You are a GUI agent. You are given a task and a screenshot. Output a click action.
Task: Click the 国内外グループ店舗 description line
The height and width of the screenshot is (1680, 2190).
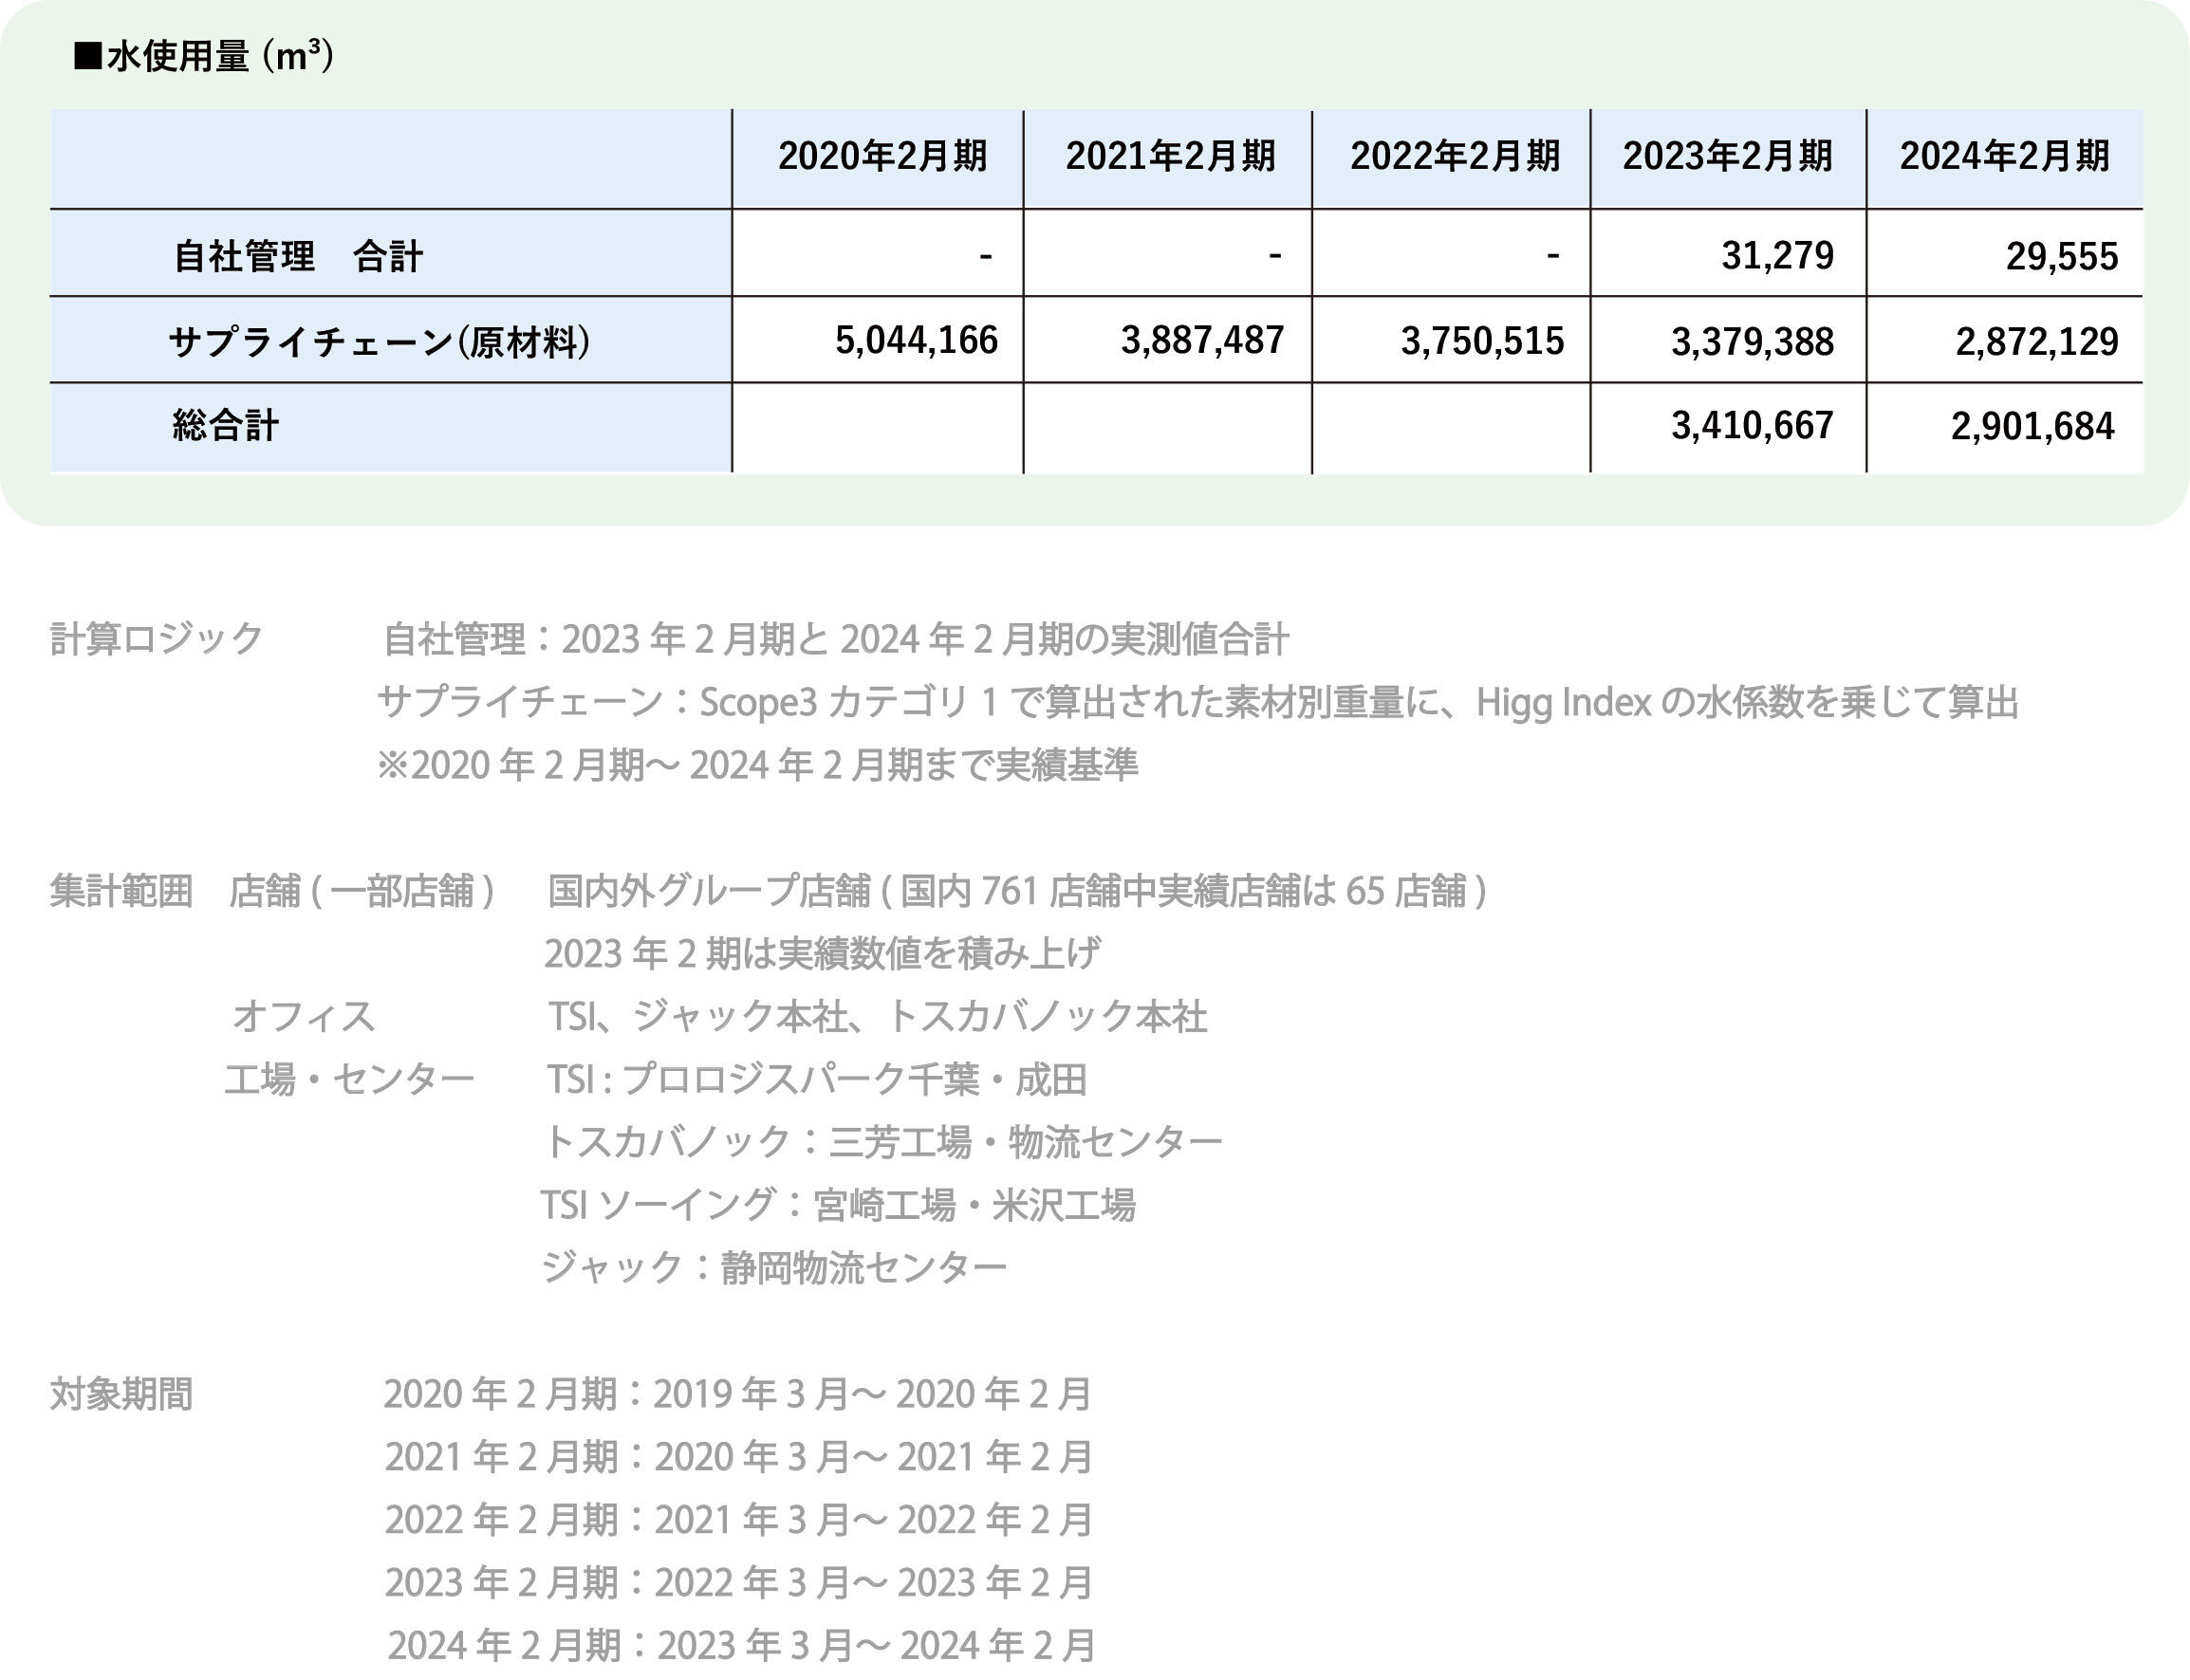[1017, 890]
